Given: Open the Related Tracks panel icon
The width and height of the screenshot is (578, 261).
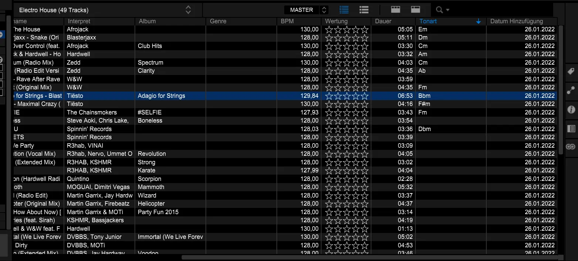Looking at the screenshot, I should pos(571,90).
